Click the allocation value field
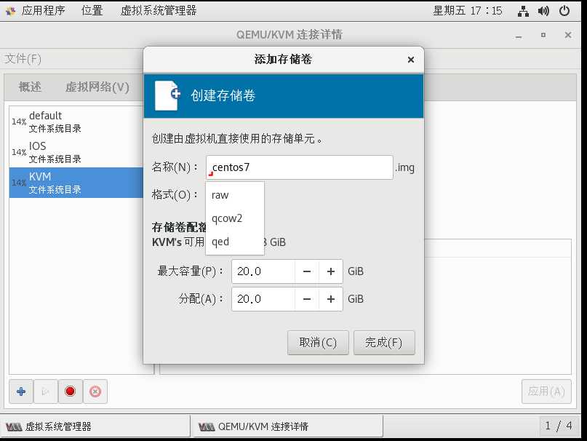The width and height of the screenshot is (587, 441). click(263, 299)
